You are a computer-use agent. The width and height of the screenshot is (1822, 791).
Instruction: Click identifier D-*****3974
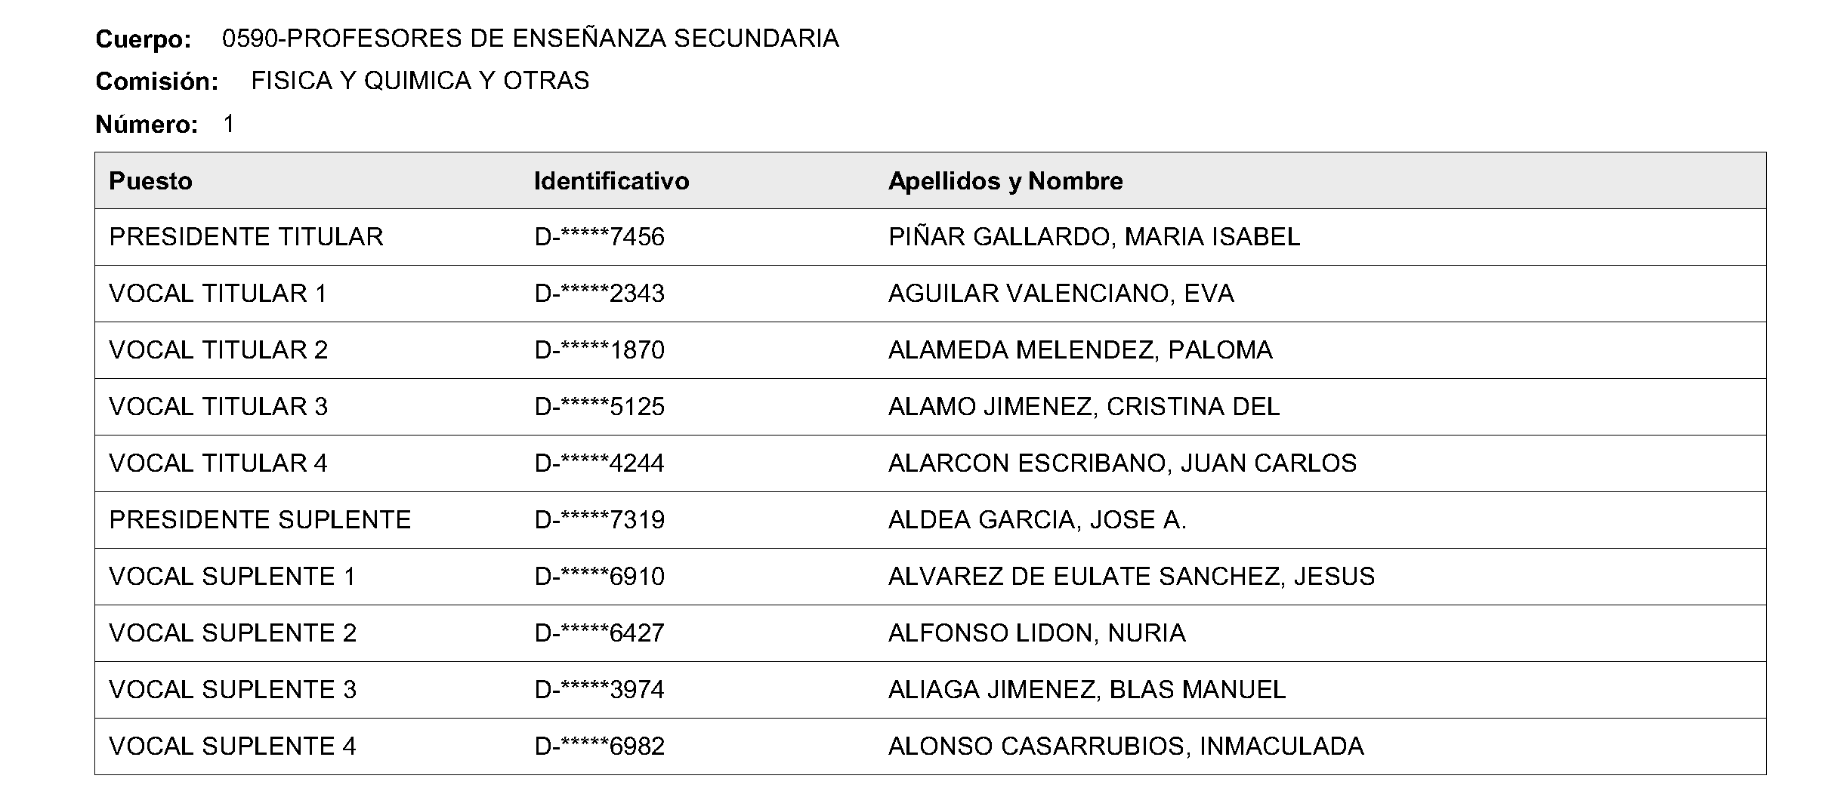(599, 690)
